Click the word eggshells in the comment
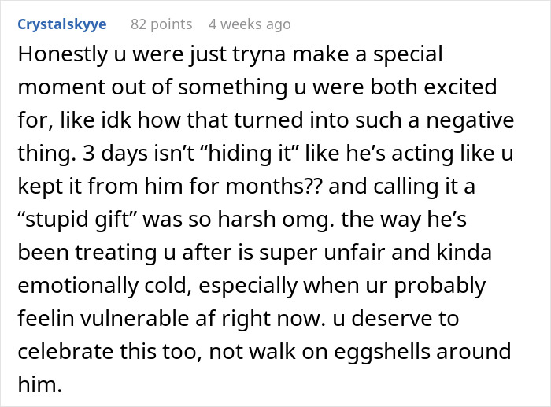 click(382, 352)
